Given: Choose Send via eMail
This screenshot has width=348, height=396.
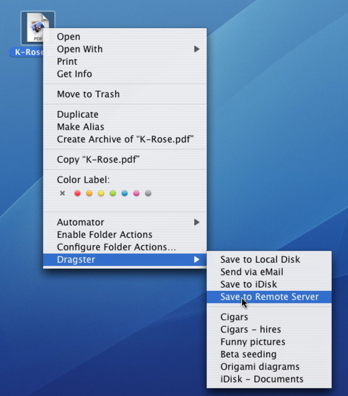Looking at the screenshot, I should click(x=251, y=272).
